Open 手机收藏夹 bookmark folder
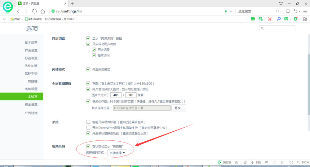The width and height of the screenshot is (310, 167). click(33, 19)
